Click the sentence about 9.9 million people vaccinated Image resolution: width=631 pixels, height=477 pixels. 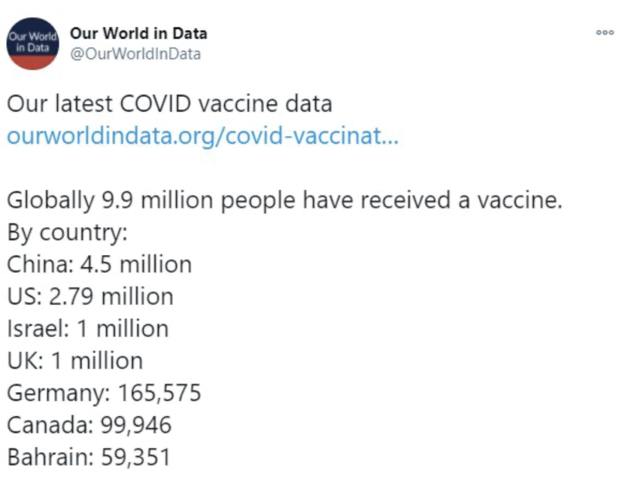(284, 201)
